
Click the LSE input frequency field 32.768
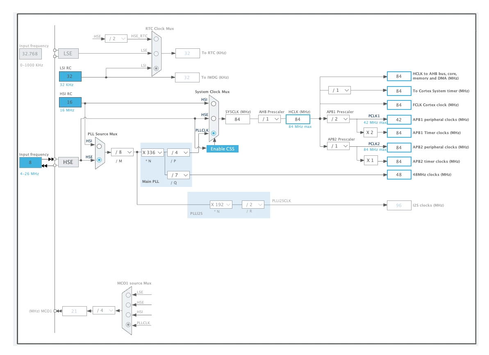[30, 54]
